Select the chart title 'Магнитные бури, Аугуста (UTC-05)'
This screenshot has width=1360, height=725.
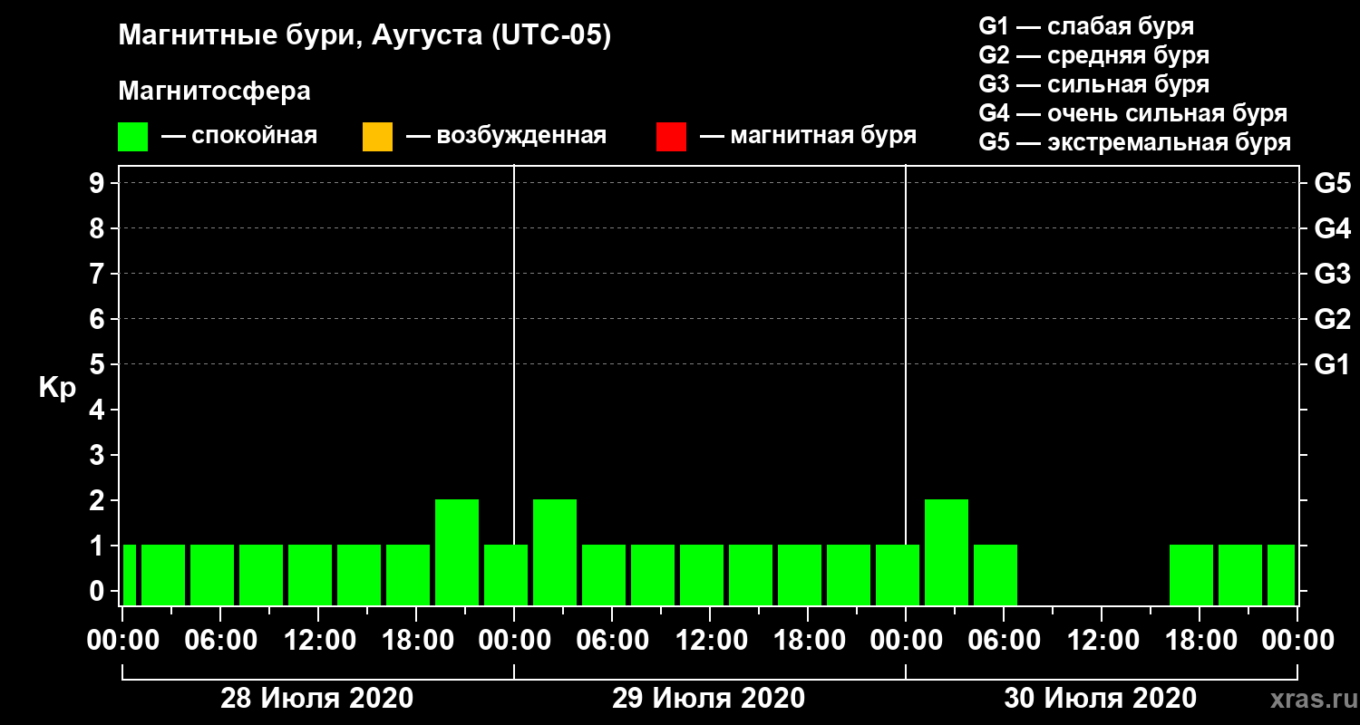[364, 36]
